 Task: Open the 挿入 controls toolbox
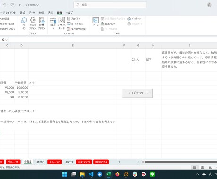point(53,23)
